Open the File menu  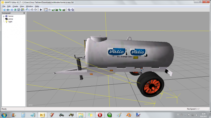click(x=4, y=6)
